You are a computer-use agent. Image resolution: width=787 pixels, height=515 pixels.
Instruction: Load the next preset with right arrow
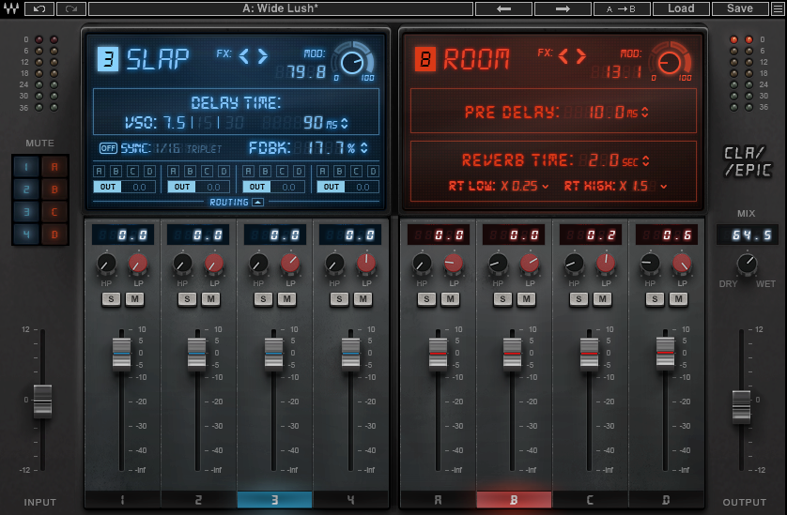pyautogui.click(x=563, y=9)
